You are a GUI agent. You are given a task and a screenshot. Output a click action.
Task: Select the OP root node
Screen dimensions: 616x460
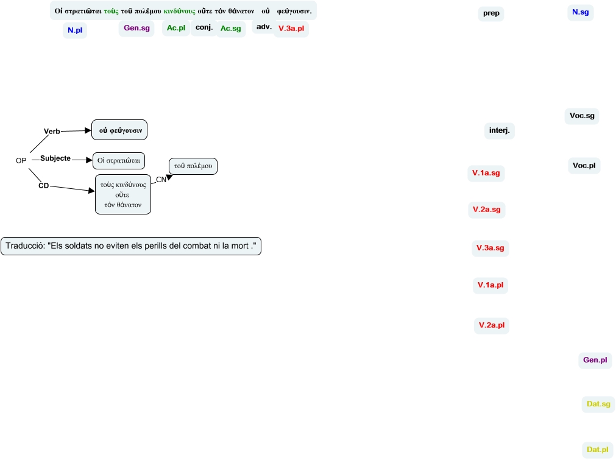(21, 160)
